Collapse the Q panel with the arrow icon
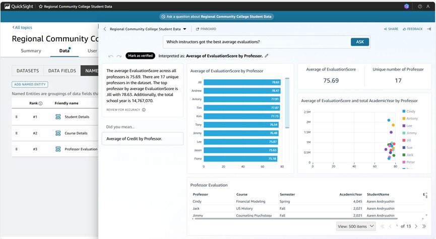Image resolution: width=436 pixels, height=239 pixels. click(429, 29)
